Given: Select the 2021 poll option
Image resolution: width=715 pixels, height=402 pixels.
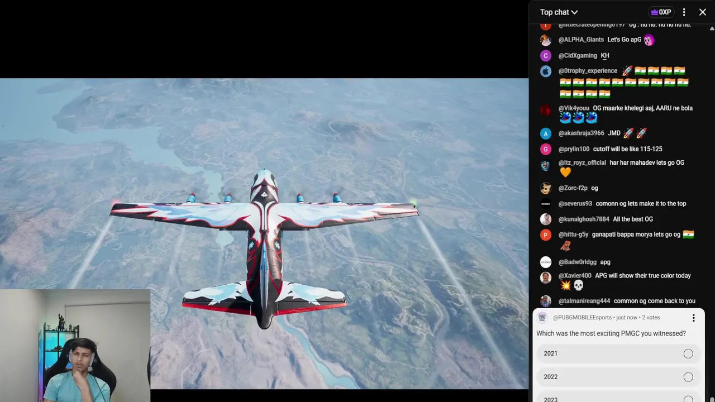Looking at the screenshot, I should 618,353.
